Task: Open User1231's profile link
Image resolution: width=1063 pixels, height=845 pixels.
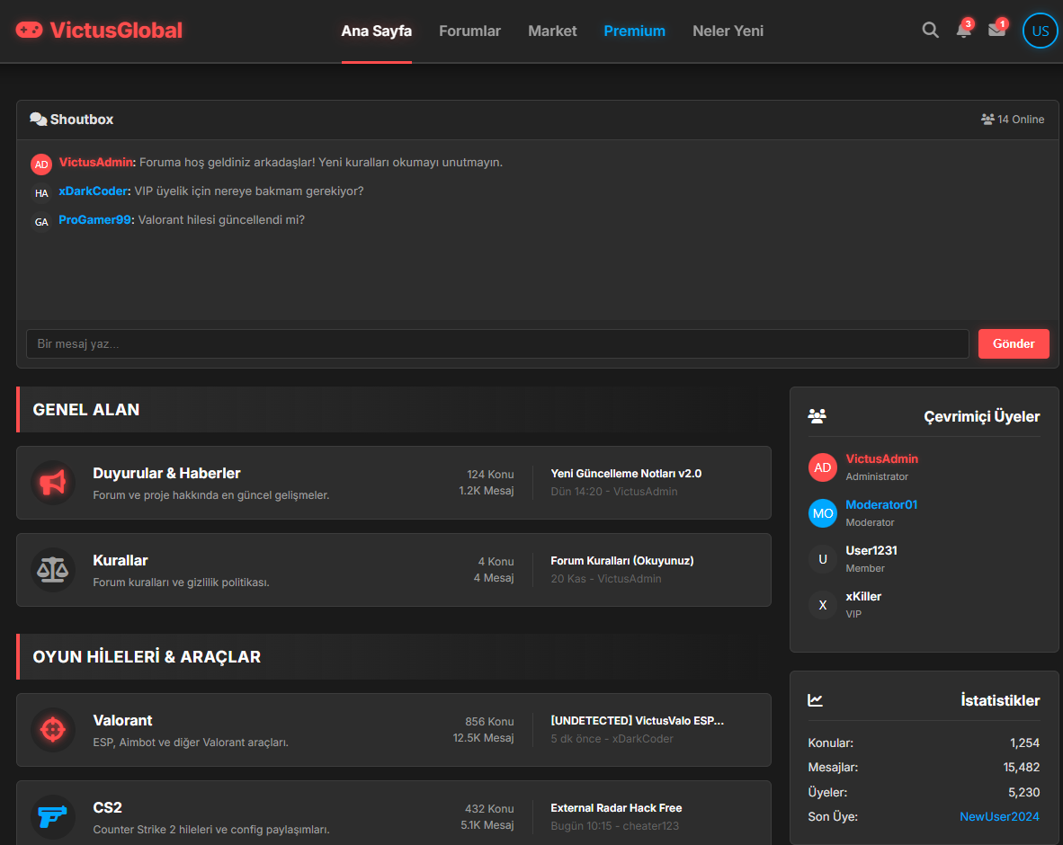Action: pyautogui.click(x=871, y=550)
